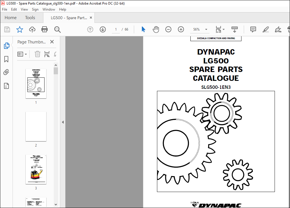This screenshot has width=290, height=208.
Task: Click the SPARE PARTS title line
Action: pos(216,69)
